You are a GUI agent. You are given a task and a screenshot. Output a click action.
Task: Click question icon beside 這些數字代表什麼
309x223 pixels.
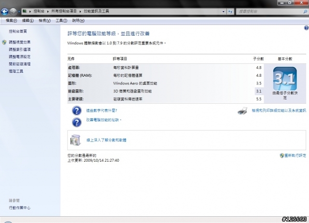(76, 111)
